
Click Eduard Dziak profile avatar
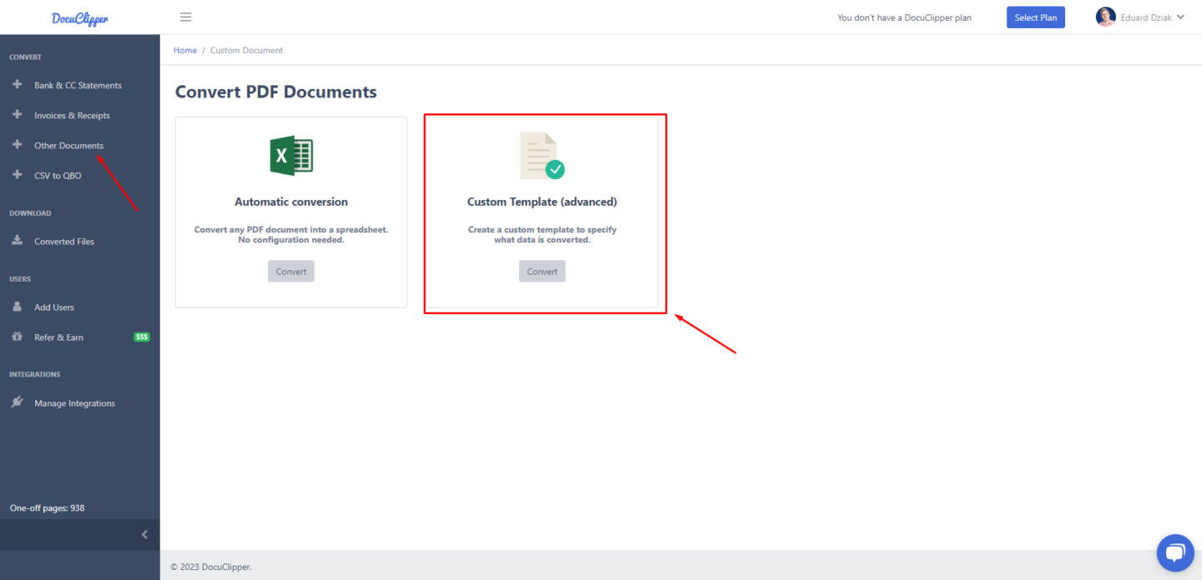[x=1105, y=17]
